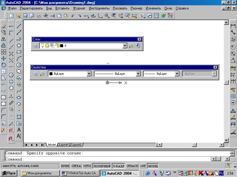Toggle the ПОЛЯРНЫЙ polar tracking button
237x177 pixels.
[x=102, y=166]
